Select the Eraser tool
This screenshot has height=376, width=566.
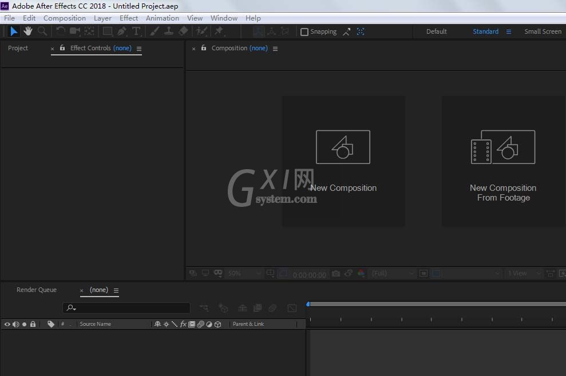click(183, 31)
